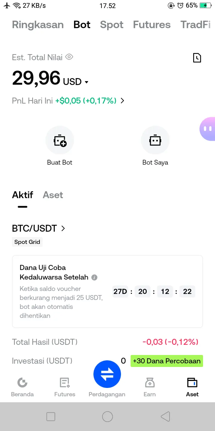Tap the Buat Bot icon
Viewport: 215px width, 431px height.
coord(60,140)
